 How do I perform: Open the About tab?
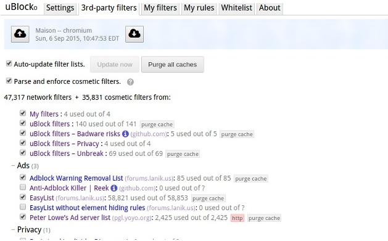tap(270, 8)
